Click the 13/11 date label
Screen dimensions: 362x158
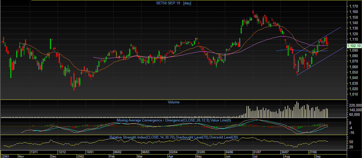(x=34, y=152)
